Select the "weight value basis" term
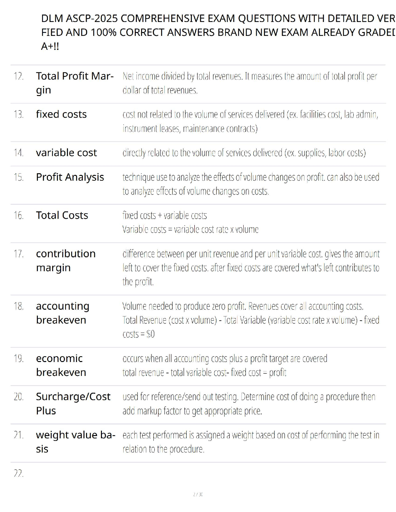Screen dimensions: 396x512 75,442
